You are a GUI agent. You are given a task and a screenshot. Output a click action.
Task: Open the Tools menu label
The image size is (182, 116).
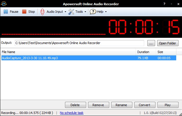pyautogui.click(x=79, y=12)
